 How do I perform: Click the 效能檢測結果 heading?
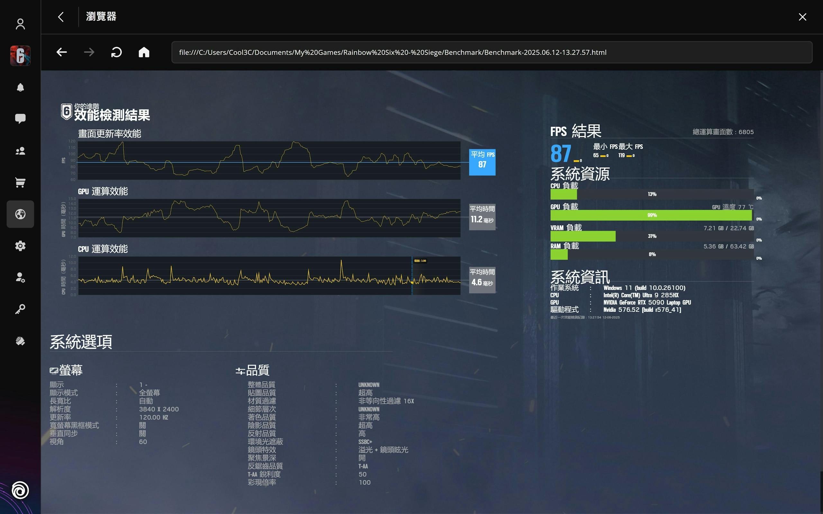point(112,115)
